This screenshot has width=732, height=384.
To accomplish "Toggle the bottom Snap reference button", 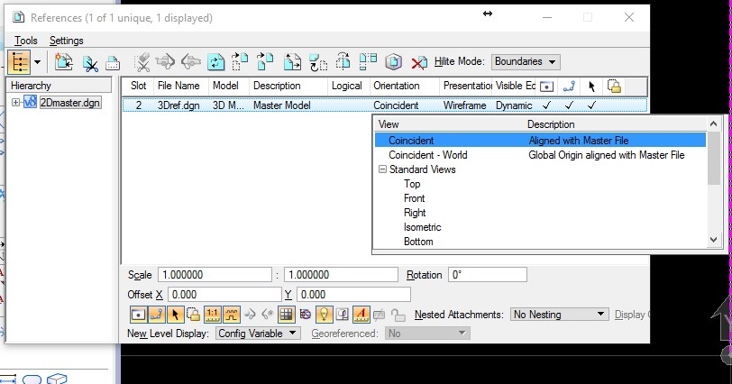I will (x=156, y=315).
